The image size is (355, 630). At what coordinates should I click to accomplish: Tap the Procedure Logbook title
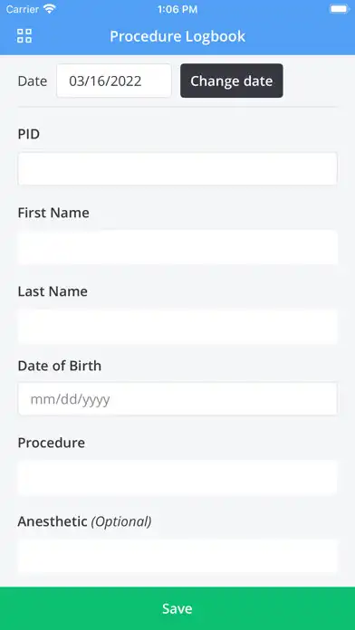click(177, 36)
